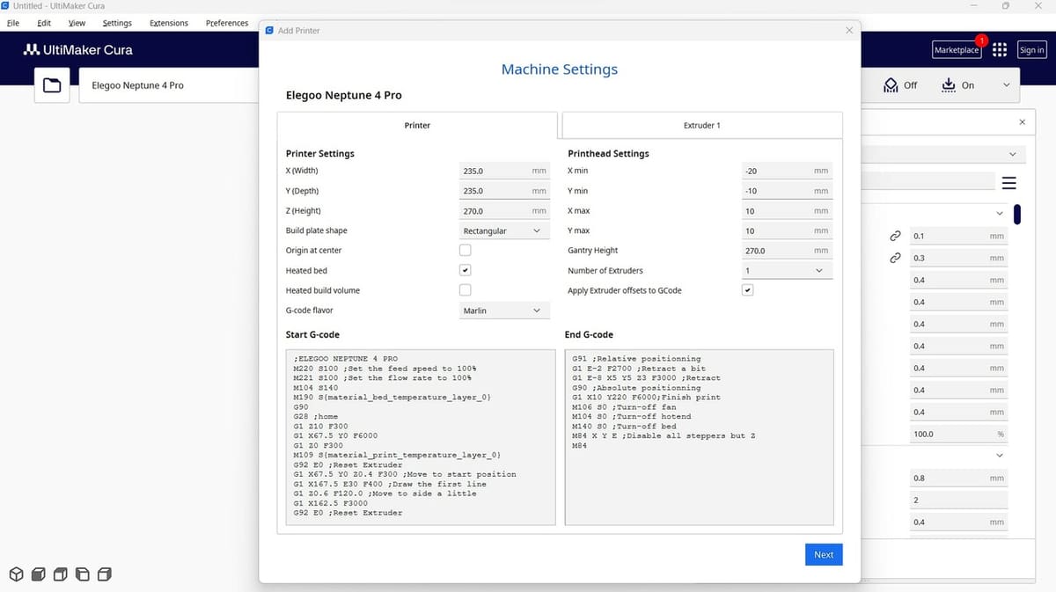Click the settings search field
The width and height of the screenshot is (1056, 592).
pos(928,180)
